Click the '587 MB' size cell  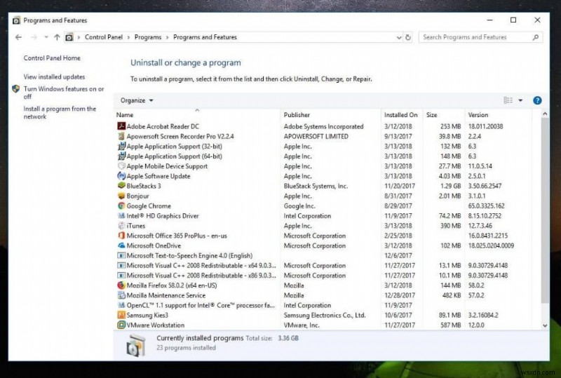(450, 325)
